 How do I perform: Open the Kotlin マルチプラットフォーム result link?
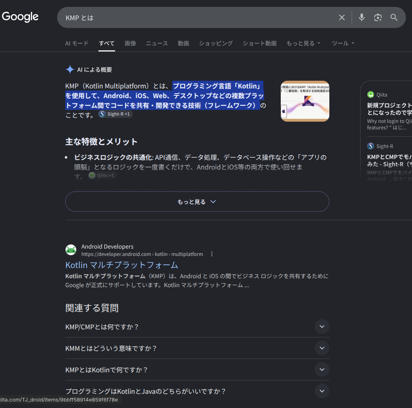coord(122,265)
